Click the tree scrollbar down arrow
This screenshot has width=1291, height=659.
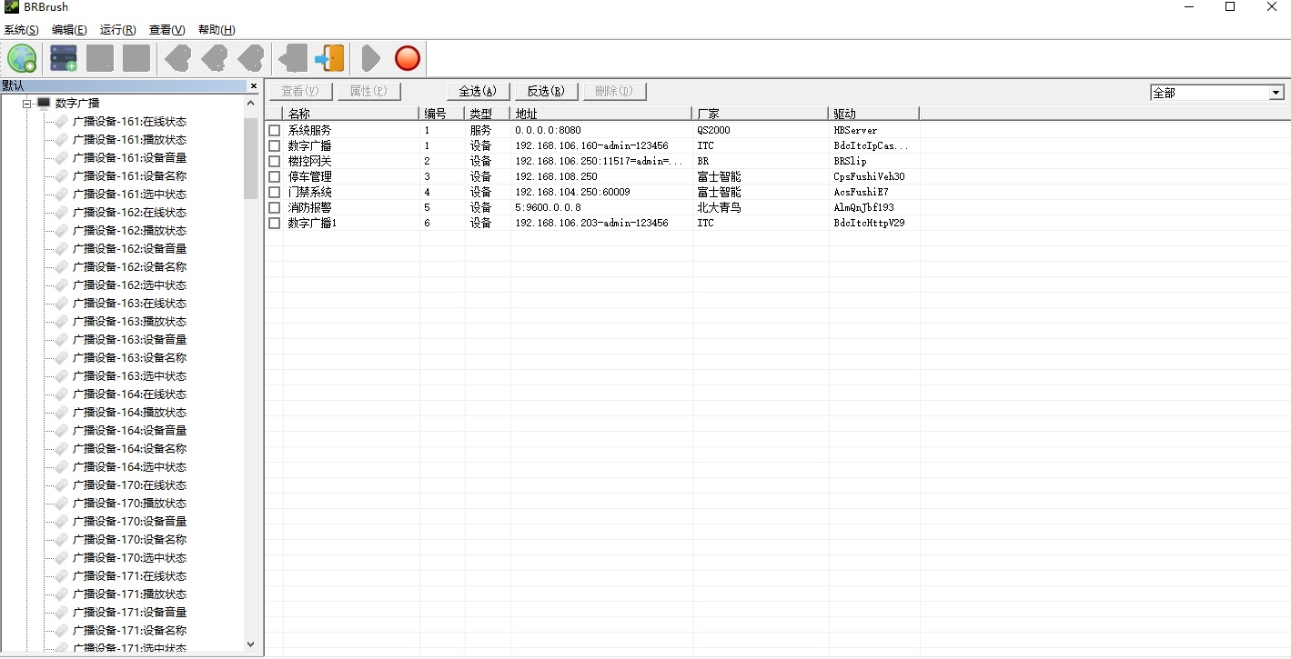pyautogui.click(x=251, y=644)
